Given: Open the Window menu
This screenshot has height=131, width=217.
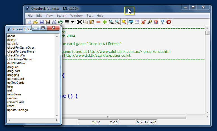Looking at the screenshot, I should pos(76,16).
